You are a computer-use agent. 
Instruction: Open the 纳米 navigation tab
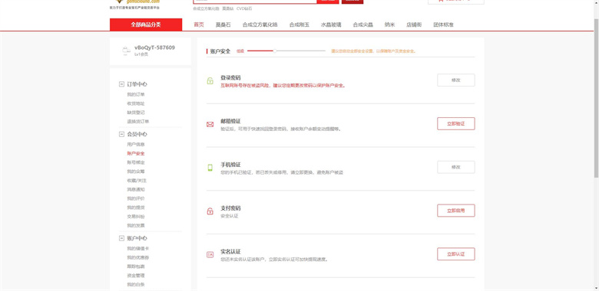coord(389,25)
